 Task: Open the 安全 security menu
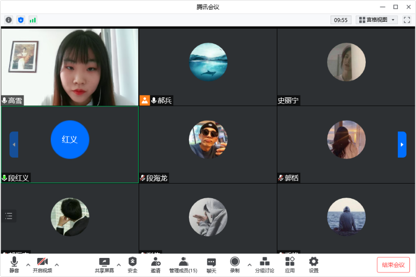tap(133, 264)
